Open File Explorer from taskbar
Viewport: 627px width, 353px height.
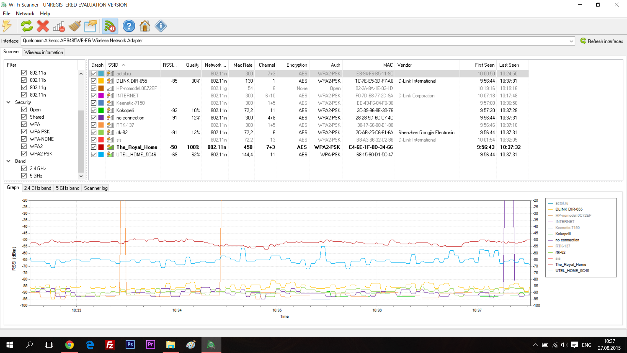170,345
